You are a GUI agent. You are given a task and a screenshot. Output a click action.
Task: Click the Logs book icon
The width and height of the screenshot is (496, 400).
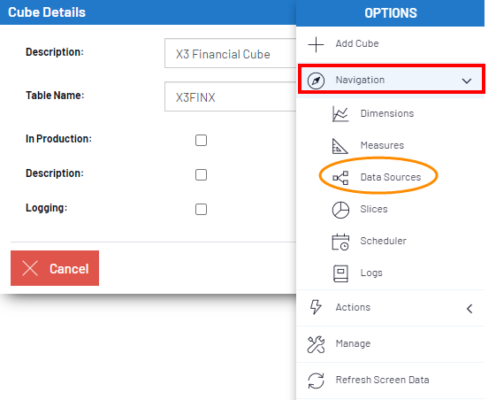tap(340, 273)
